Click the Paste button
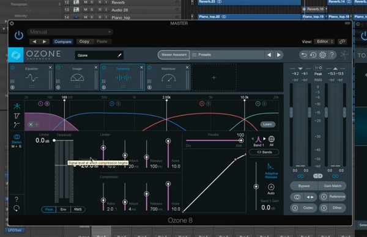367x237 pixels. 102,42
